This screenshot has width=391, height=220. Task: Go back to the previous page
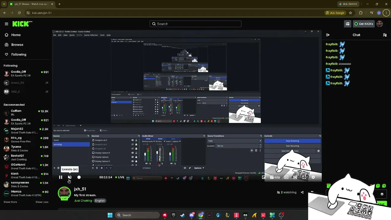click(x=5, y=13)
